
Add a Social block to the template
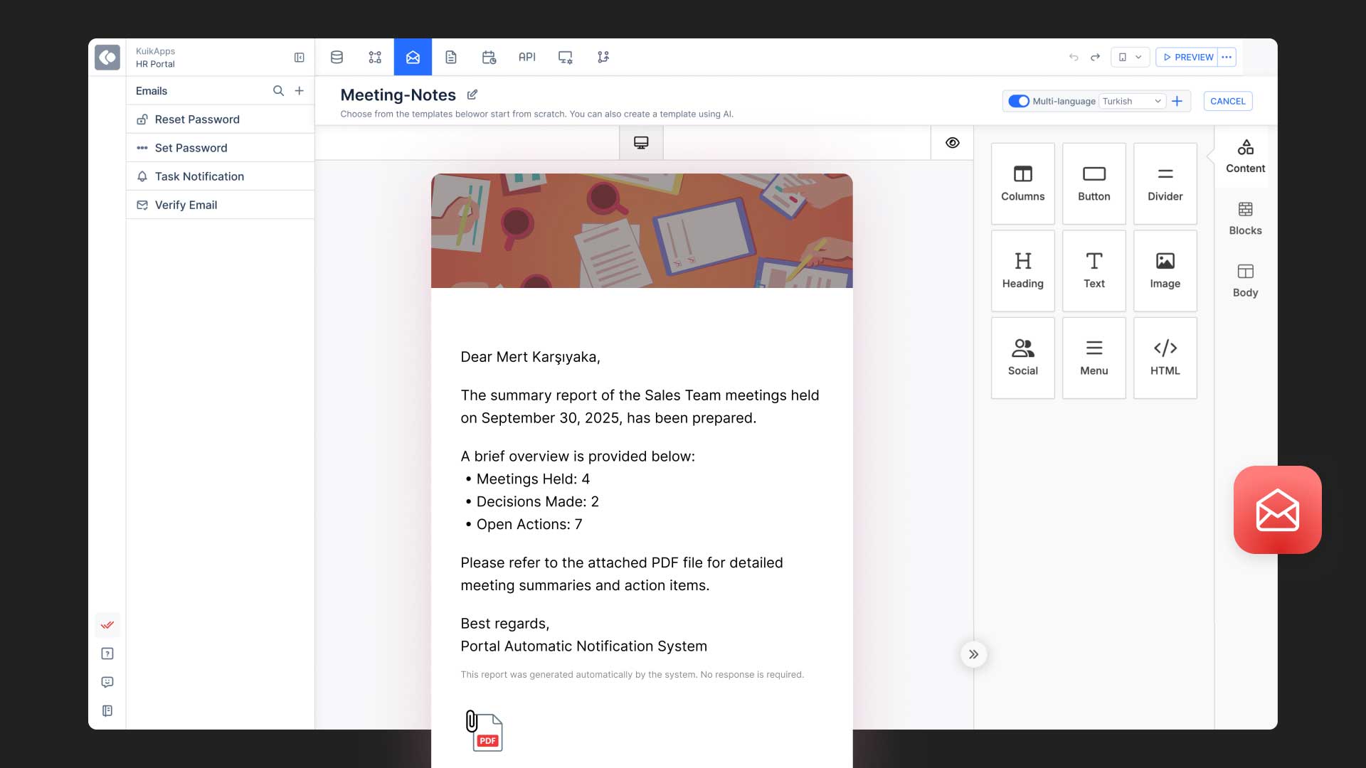coord(1022,358)
